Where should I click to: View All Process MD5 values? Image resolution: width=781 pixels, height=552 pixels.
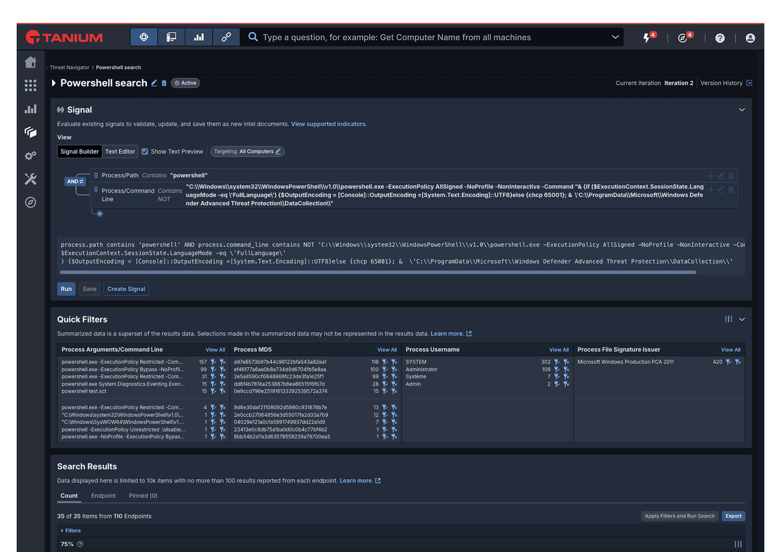387,350
